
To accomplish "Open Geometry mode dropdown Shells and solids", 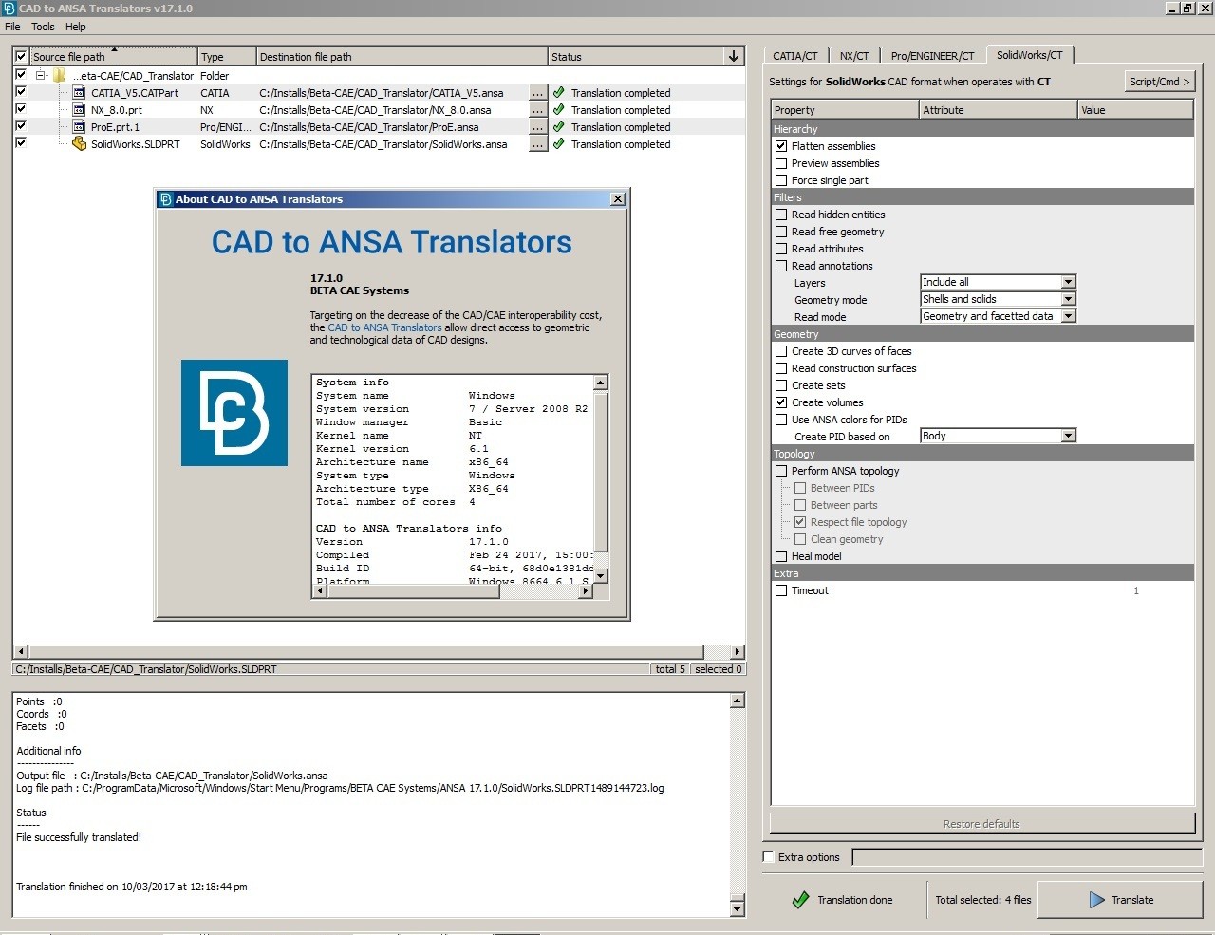I will pos(998,299).
